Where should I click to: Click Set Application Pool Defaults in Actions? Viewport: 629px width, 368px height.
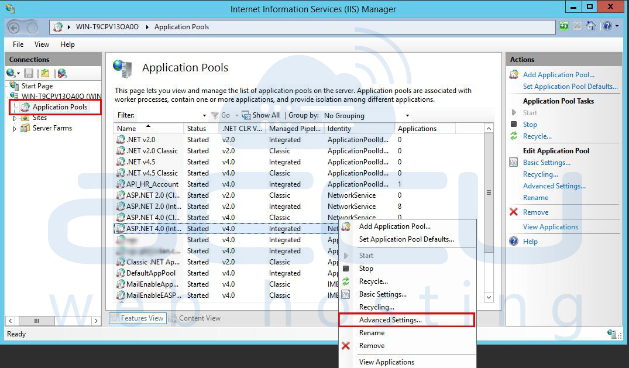click(570, 86)
